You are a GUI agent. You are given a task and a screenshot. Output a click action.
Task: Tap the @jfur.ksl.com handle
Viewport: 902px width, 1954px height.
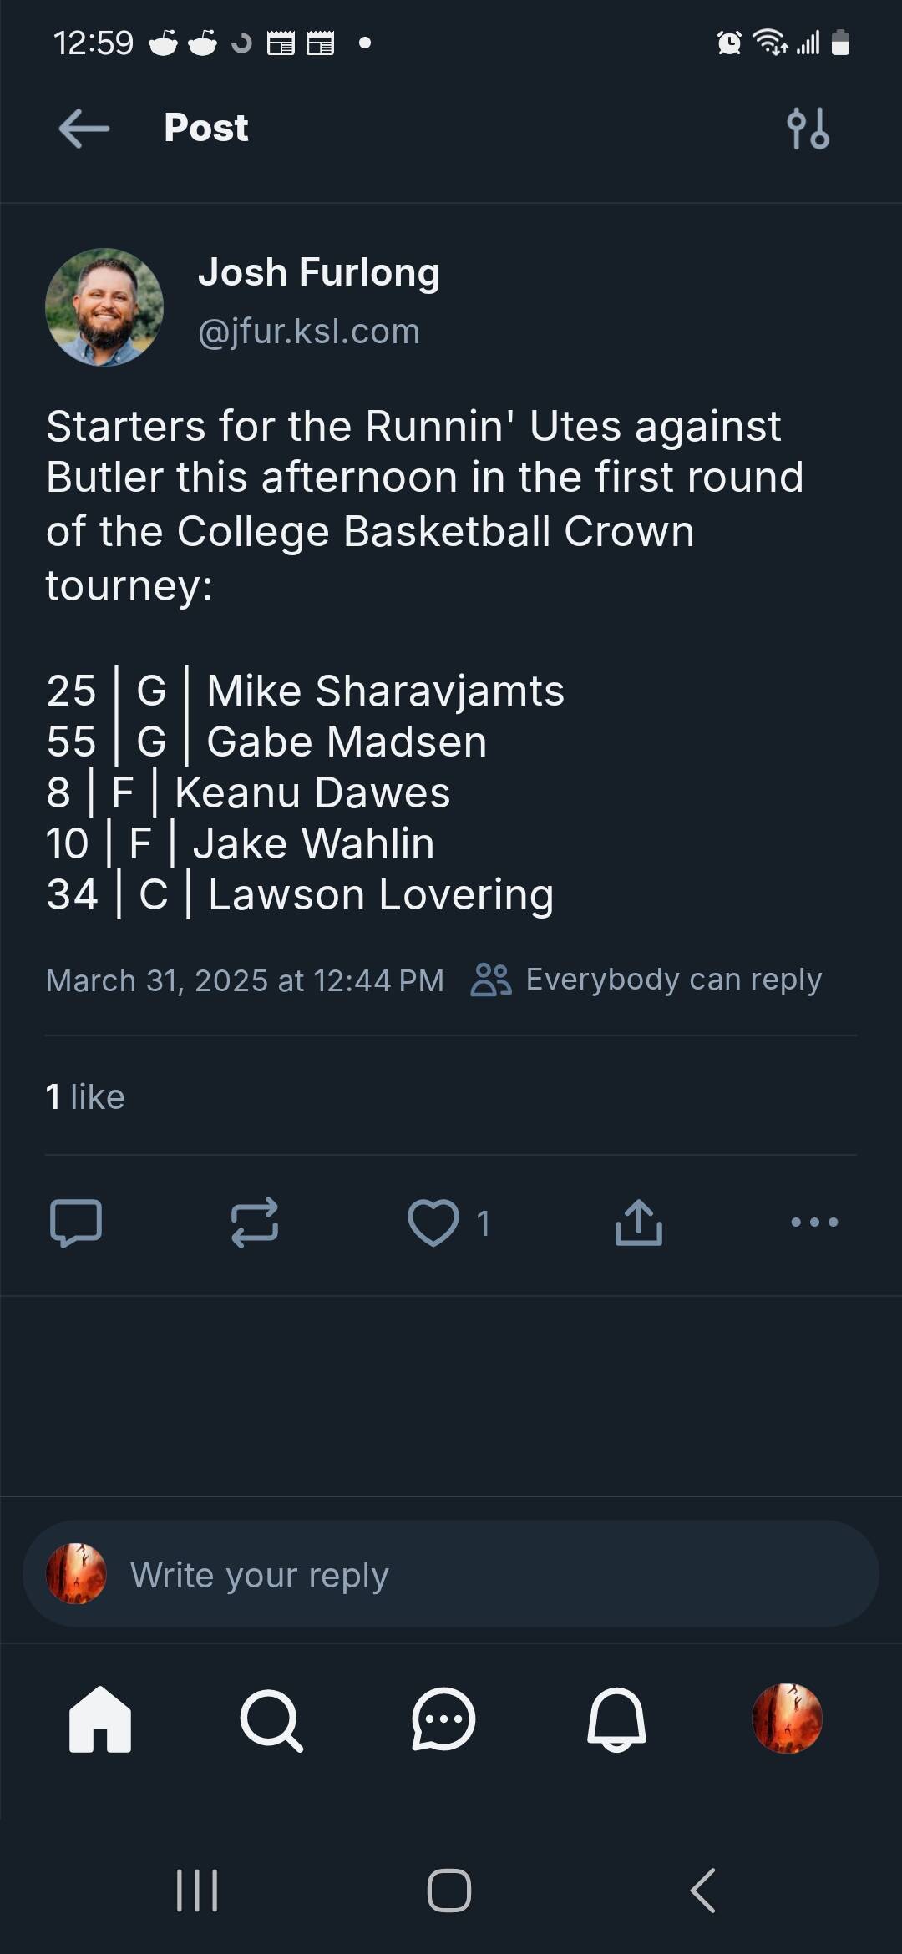pyautogui.click(x=309, y=332)
